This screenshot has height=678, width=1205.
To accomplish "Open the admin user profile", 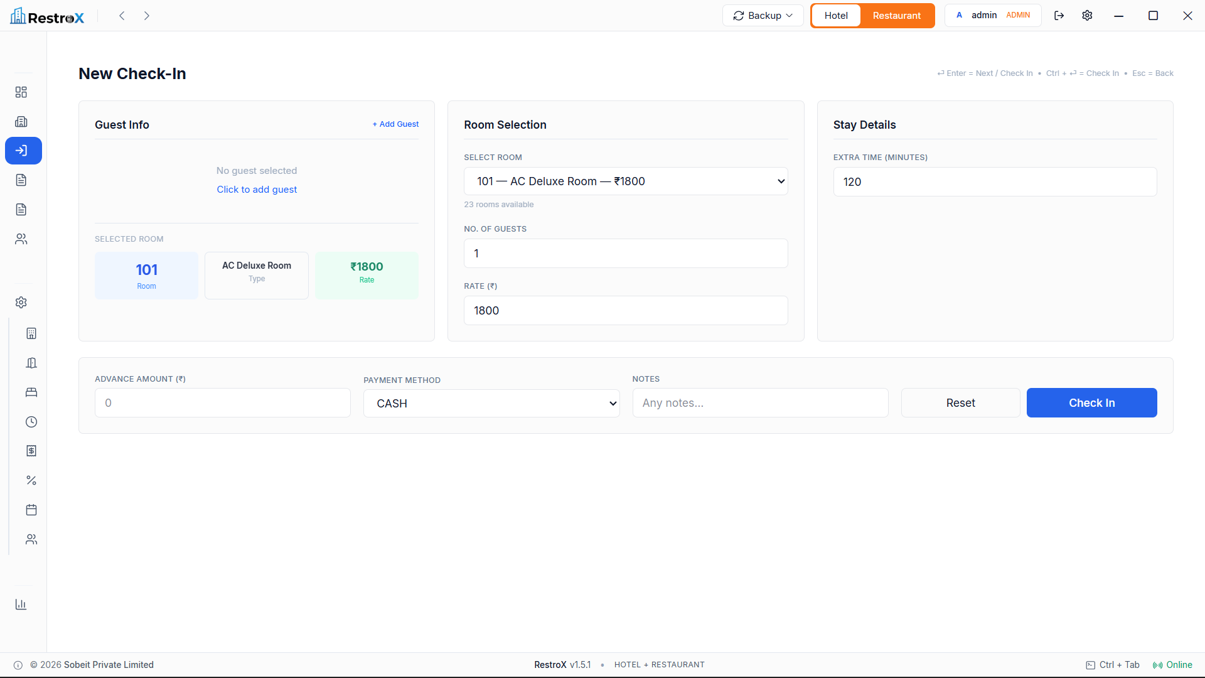I will tap(993, 16).
